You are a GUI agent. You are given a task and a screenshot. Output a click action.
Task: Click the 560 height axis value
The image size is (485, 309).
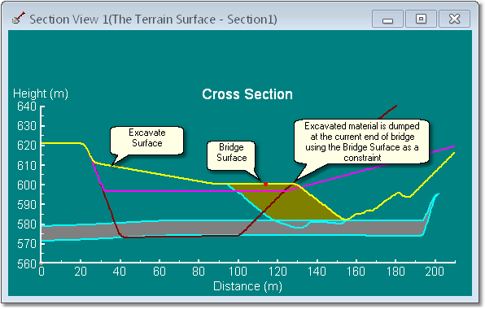click(x=27, y=264)
